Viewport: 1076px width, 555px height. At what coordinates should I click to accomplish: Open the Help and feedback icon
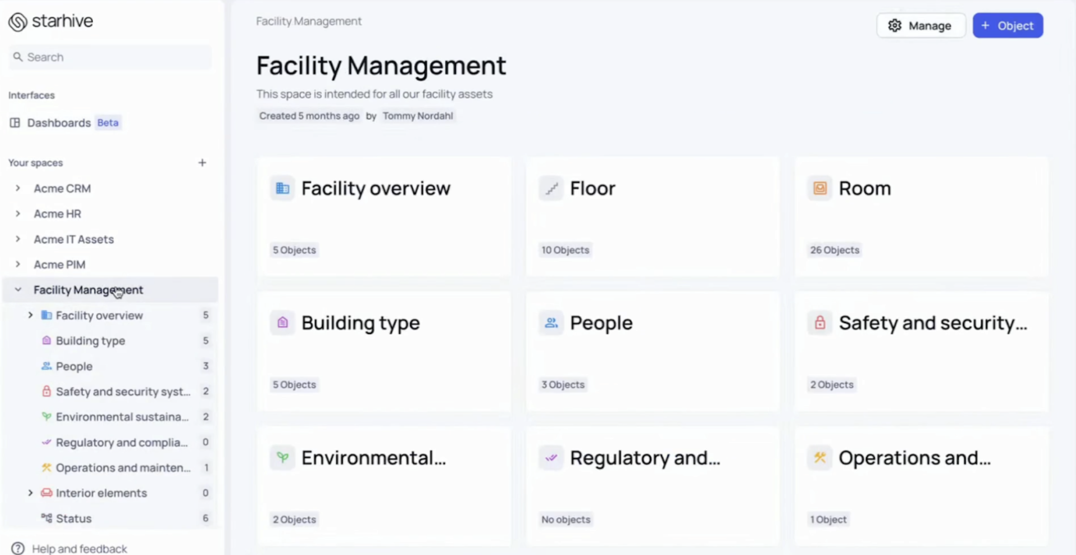[19, 548]
